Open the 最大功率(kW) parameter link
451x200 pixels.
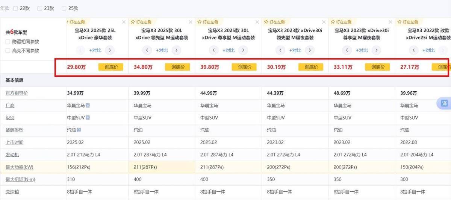coord(19,167)
